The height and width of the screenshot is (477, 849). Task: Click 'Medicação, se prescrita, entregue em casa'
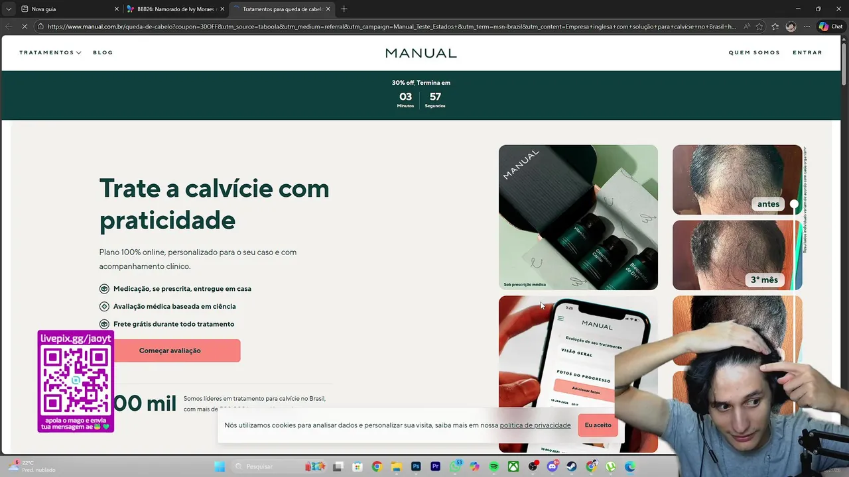[x=182, y=289]
